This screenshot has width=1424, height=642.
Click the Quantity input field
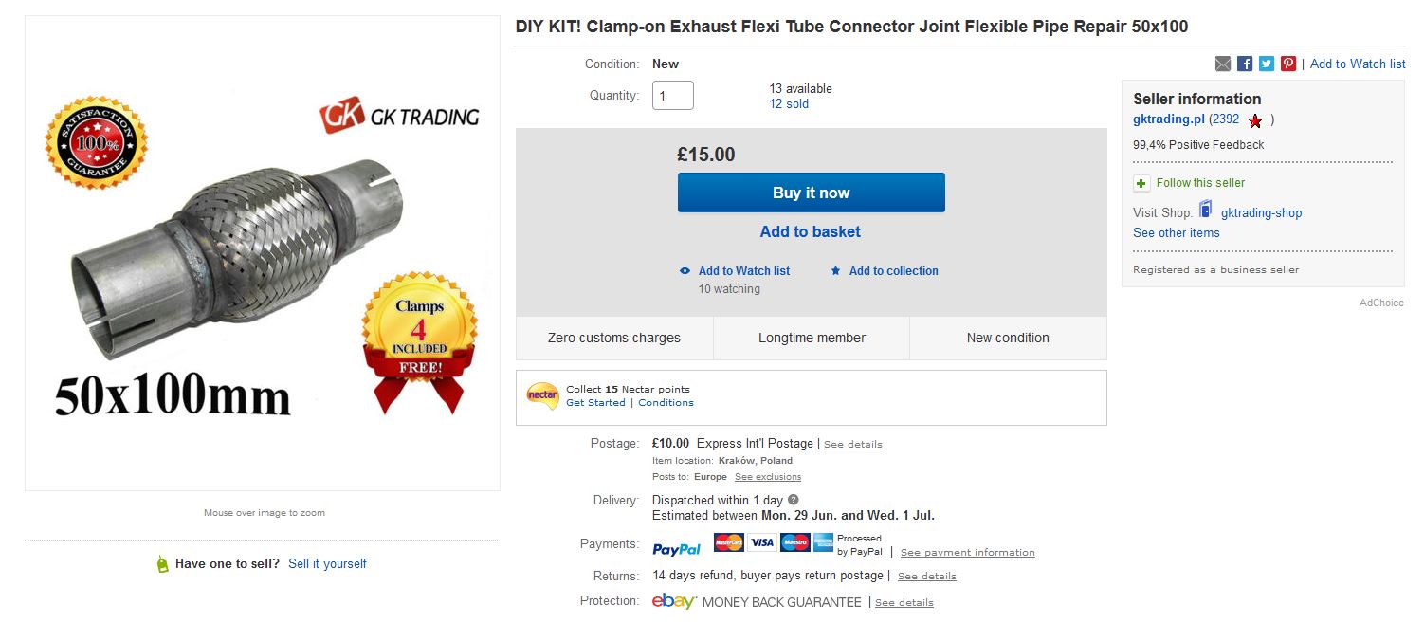click(672, 96)
